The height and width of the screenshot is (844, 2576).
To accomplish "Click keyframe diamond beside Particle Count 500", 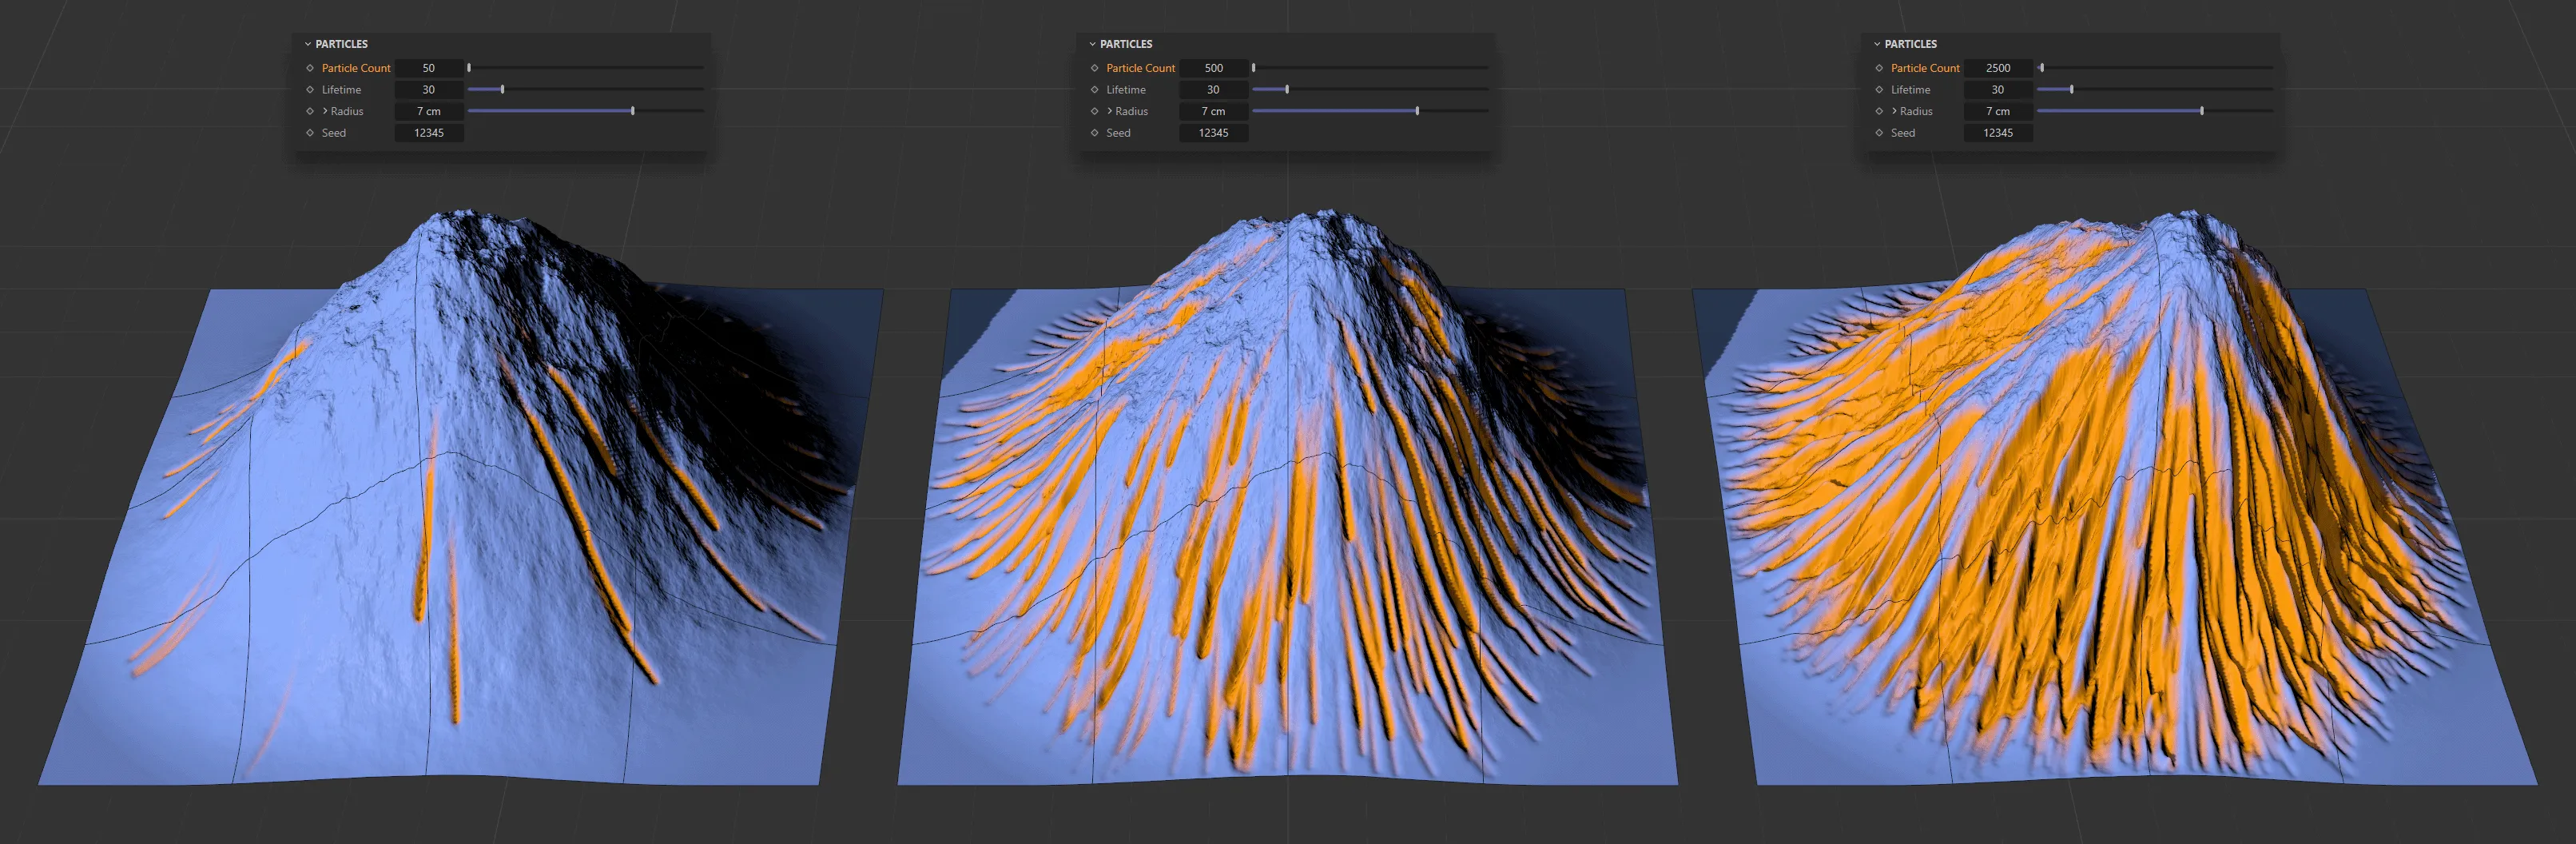I will click(1094, 68).
